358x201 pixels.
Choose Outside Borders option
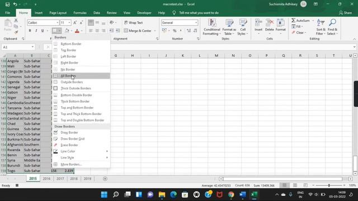tap(81, 82)
